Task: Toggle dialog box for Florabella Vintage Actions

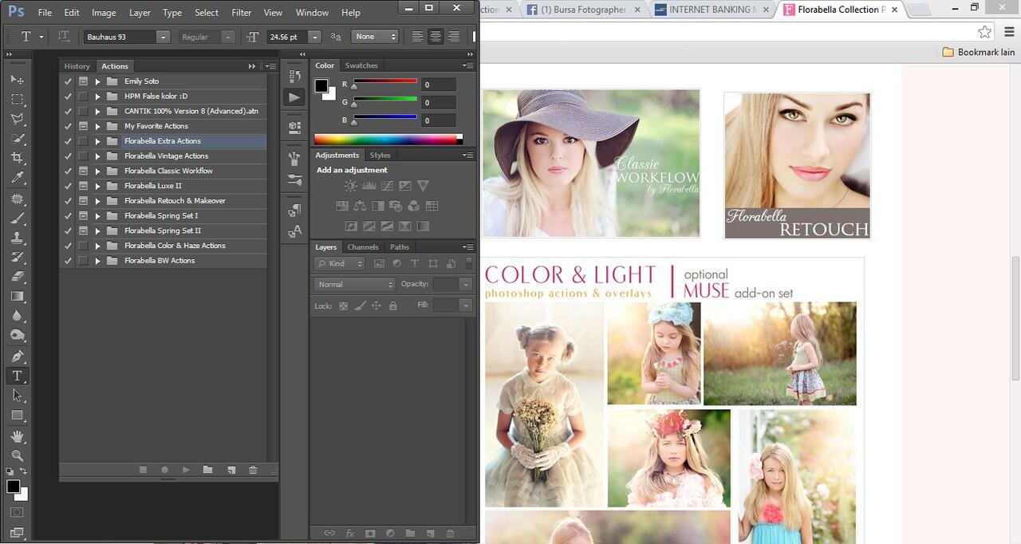Action: [83, 156]
